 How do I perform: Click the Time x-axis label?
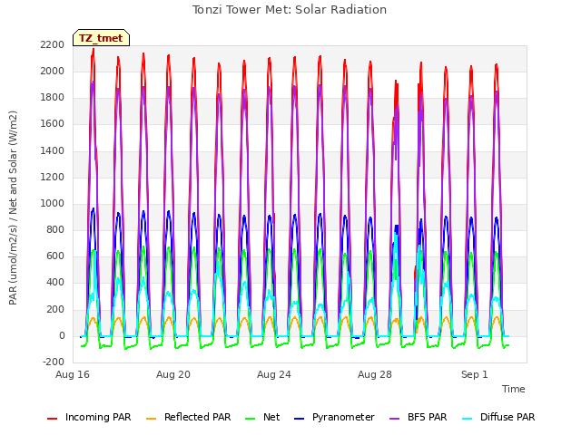point(513,389)
